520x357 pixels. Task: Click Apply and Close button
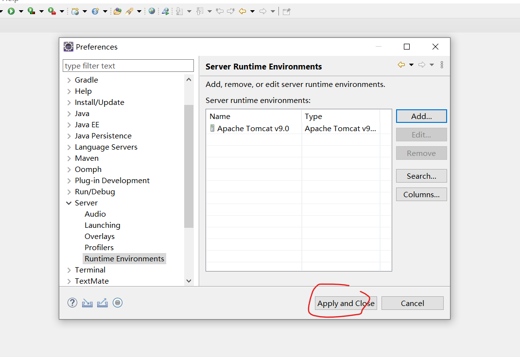click(x=346, y=303)
